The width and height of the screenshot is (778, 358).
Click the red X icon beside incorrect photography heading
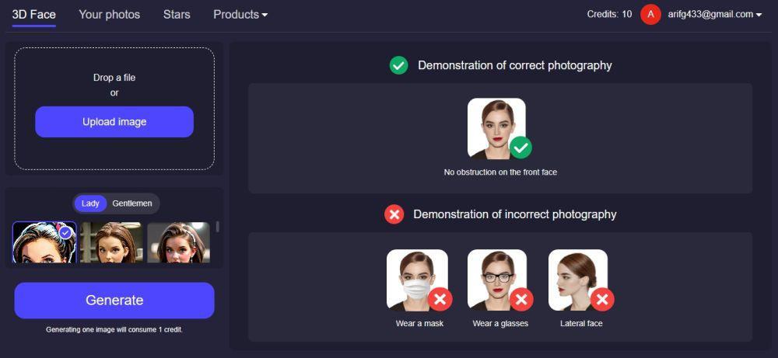click(394, 214)
